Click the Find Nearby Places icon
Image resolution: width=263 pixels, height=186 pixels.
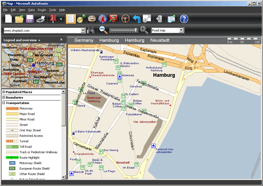pos(113,19)
